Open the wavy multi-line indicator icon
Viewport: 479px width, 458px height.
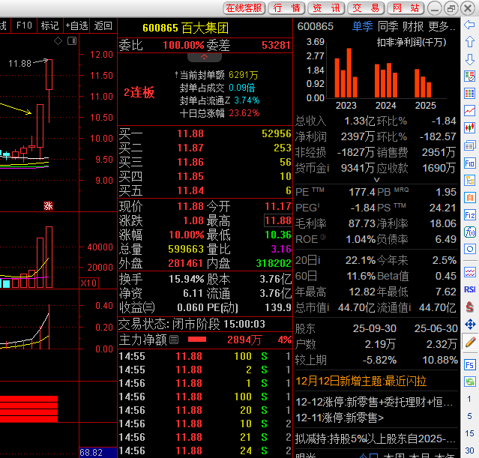pyautogui.click(x=469, y=272)
